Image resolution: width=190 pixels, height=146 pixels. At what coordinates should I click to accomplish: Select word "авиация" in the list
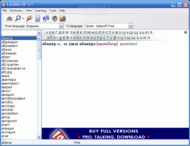click(x=19, y=95)
